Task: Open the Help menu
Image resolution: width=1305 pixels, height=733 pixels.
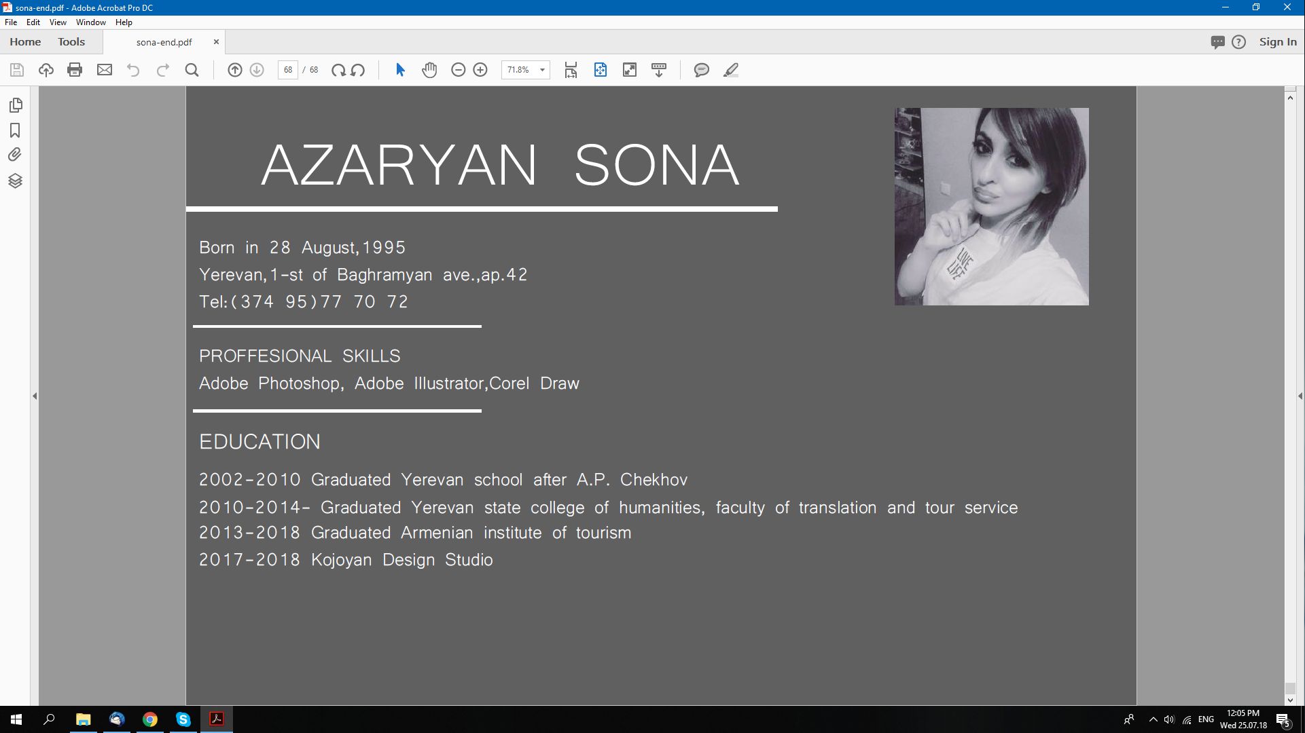Action: point(124,22)
